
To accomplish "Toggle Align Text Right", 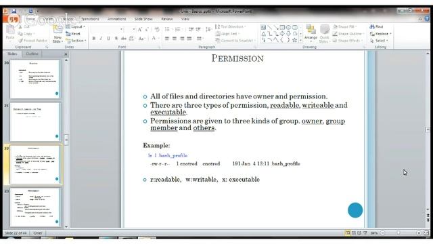I will (x=182, y=39).
